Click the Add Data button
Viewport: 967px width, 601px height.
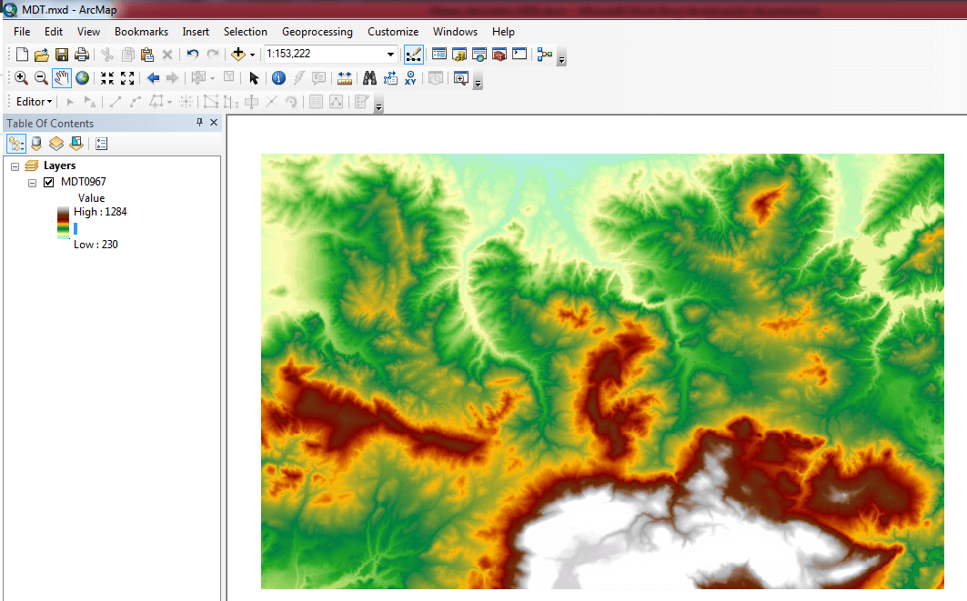[x=237, y=55]
